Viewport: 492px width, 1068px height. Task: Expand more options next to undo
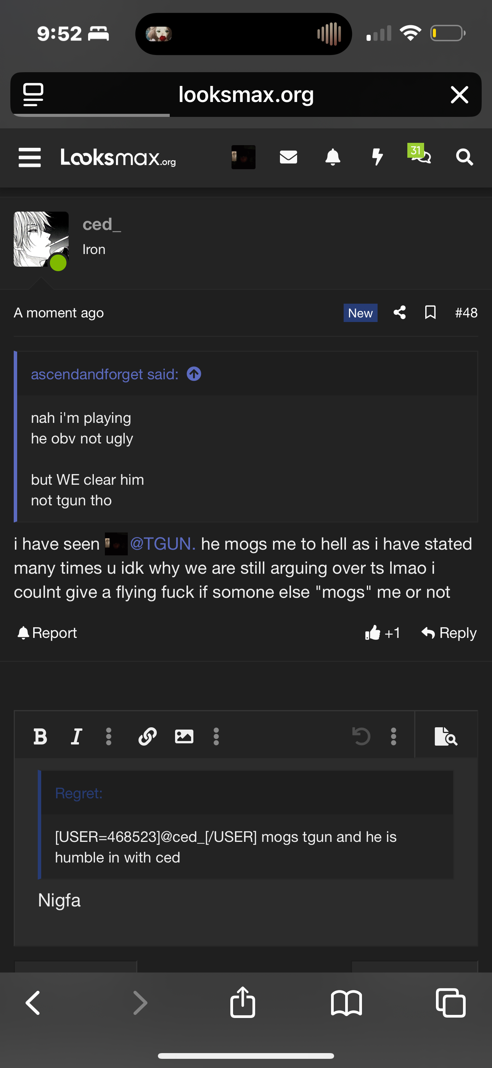click(x=394, y=737)
